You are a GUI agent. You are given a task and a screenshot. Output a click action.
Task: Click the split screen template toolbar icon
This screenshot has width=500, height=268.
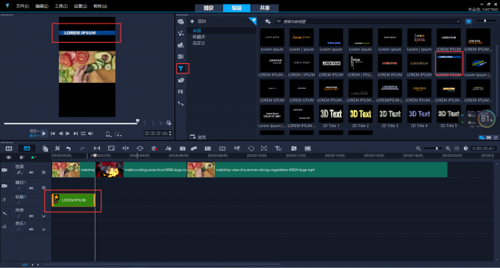[x=222, y=148]
